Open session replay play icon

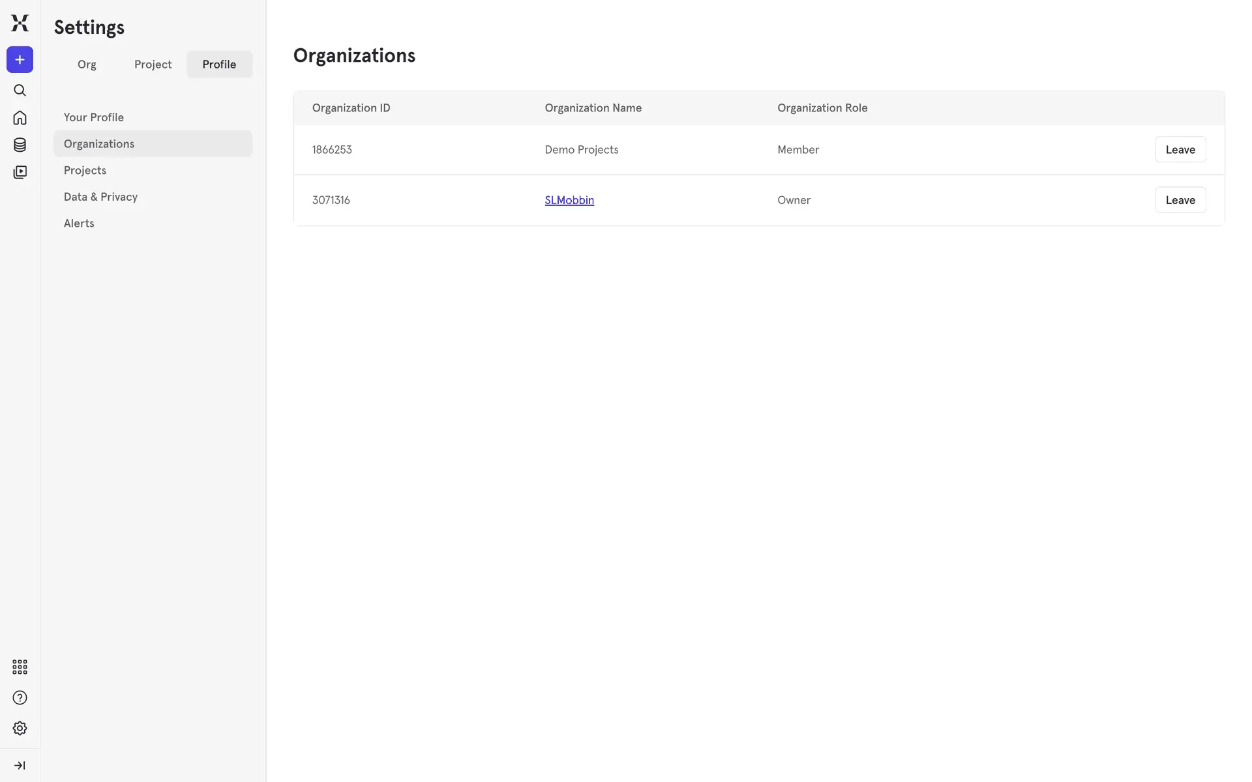point(20,172)
